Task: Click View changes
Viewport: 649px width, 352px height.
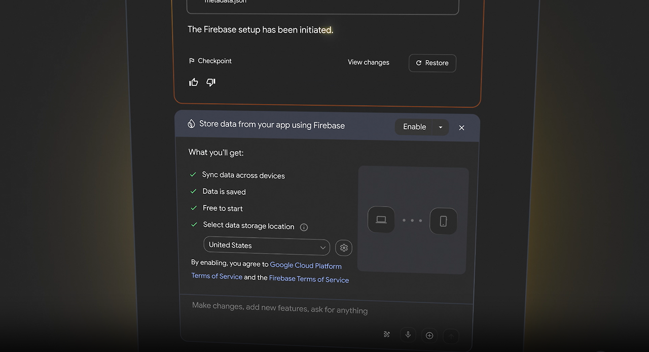Action: coord(369,62)
